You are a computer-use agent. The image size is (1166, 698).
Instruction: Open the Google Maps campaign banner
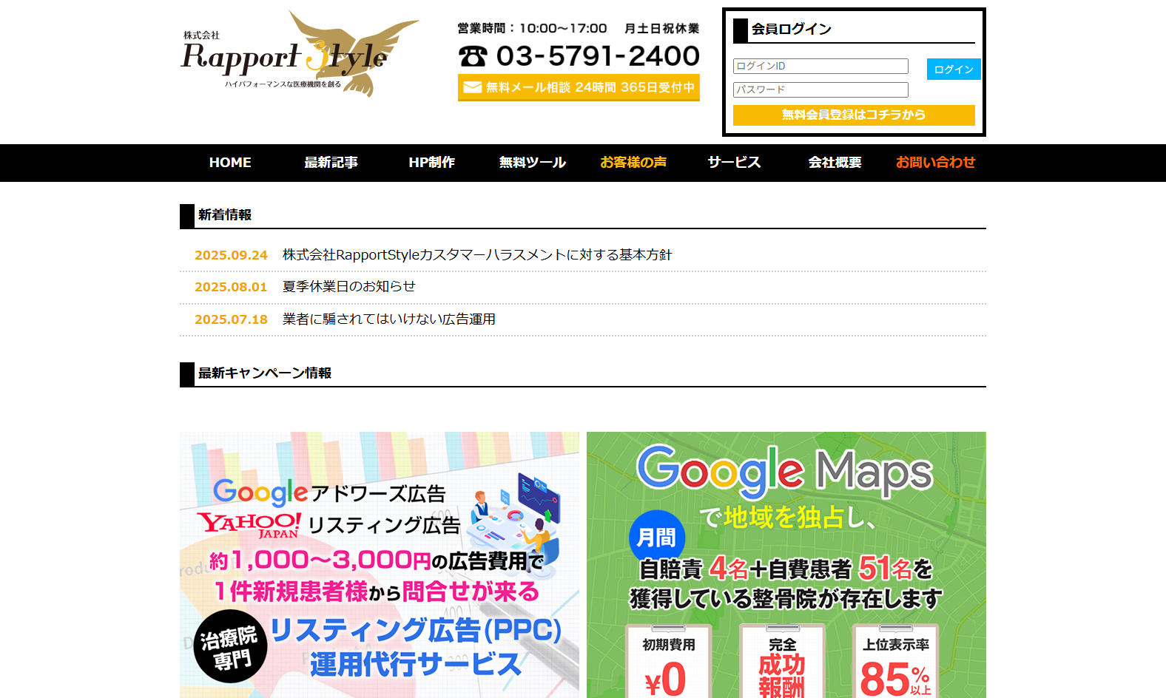(x=786, y=565)
